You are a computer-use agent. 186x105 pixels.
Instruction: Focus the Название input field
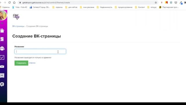[x=40, y=51]
